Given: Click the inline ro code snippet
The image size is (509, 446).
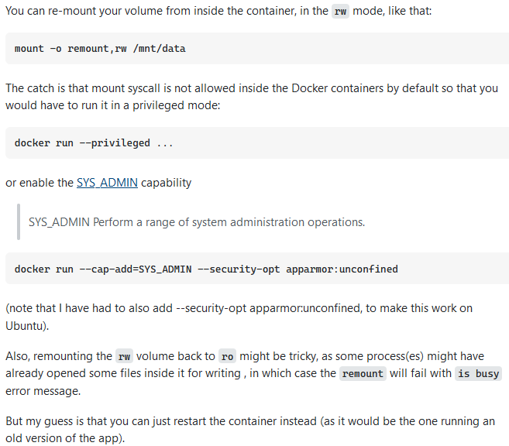Looking at the screenshot, I should point(227,356).
